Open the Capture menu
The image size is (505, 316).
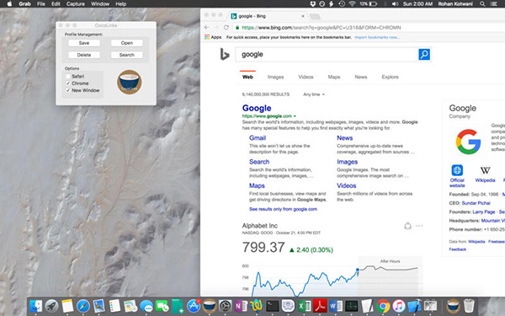pos(76,4)
